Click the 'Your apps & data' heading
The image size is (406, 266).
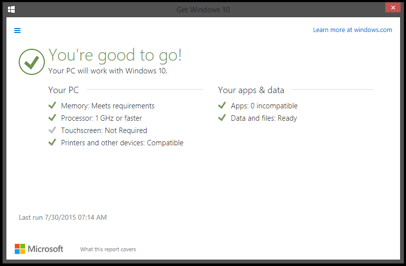click(251, 90)
